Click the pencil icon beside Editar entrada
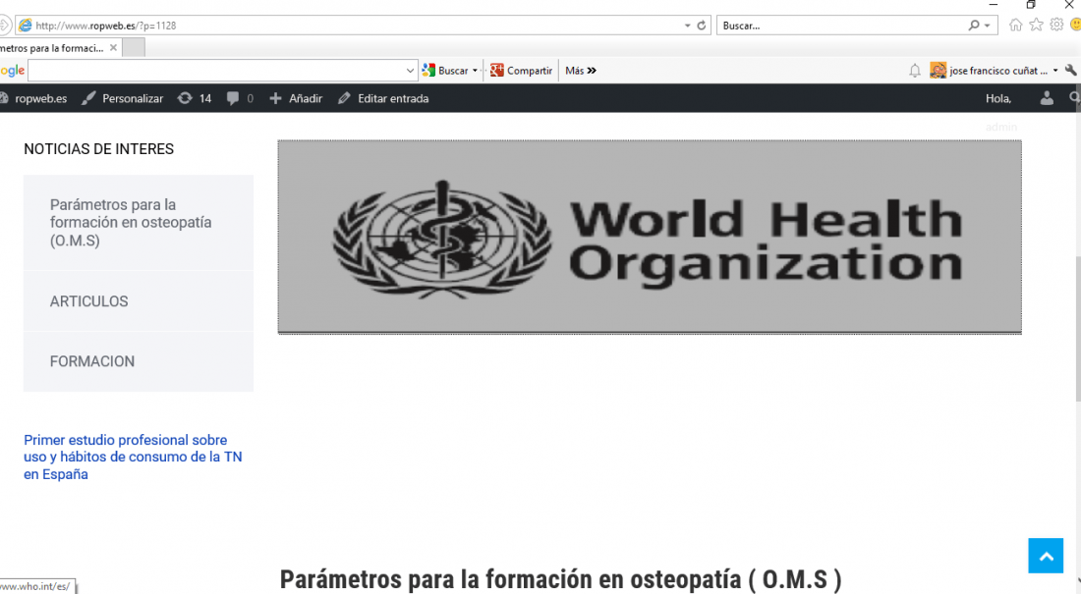The height and width of the screenshot is (594, 1081). pyautogui.click(x=344, y=98)
